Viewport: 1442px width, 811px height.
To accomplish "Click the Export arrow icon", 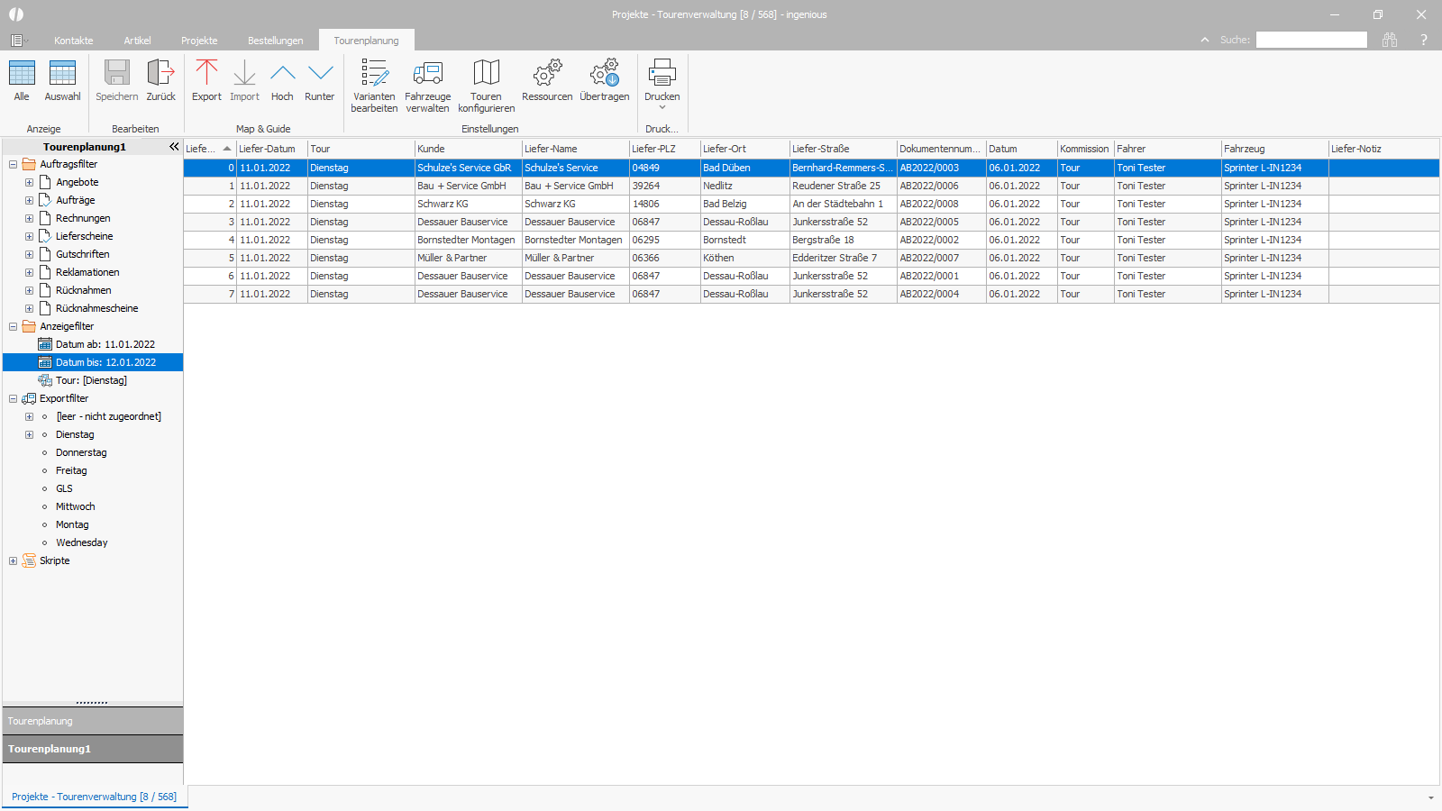I will pos(206,73).
